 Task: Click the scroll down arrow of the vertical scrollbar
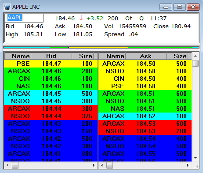pyautogui.click(x=196, y=158)
